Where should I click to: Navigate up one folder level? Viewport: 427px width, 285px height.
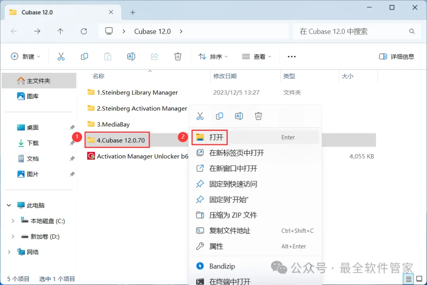[60, 32]
